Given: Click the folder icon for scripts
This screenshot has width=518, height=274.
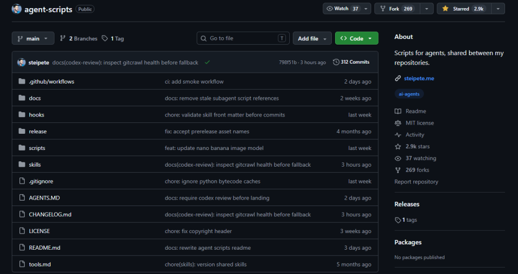Looking at the screenshot, I should (22, 148).
